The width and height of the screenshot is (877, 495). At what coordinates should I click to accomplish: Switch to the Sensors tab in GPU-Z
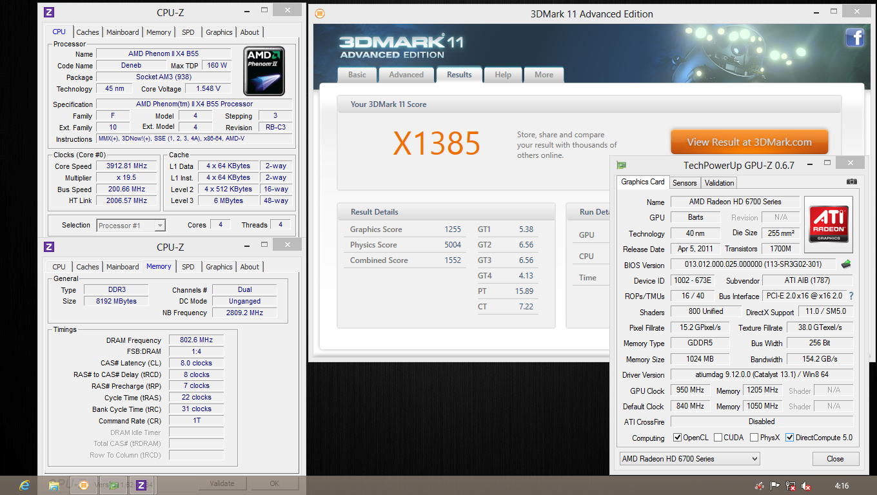click(x=684, y=183)
